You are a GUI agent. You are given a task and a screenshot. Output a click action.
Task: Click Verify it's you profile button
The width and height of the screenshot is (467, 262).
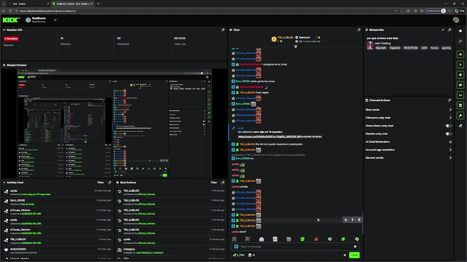pyautogui.click(x=436, y=11)
